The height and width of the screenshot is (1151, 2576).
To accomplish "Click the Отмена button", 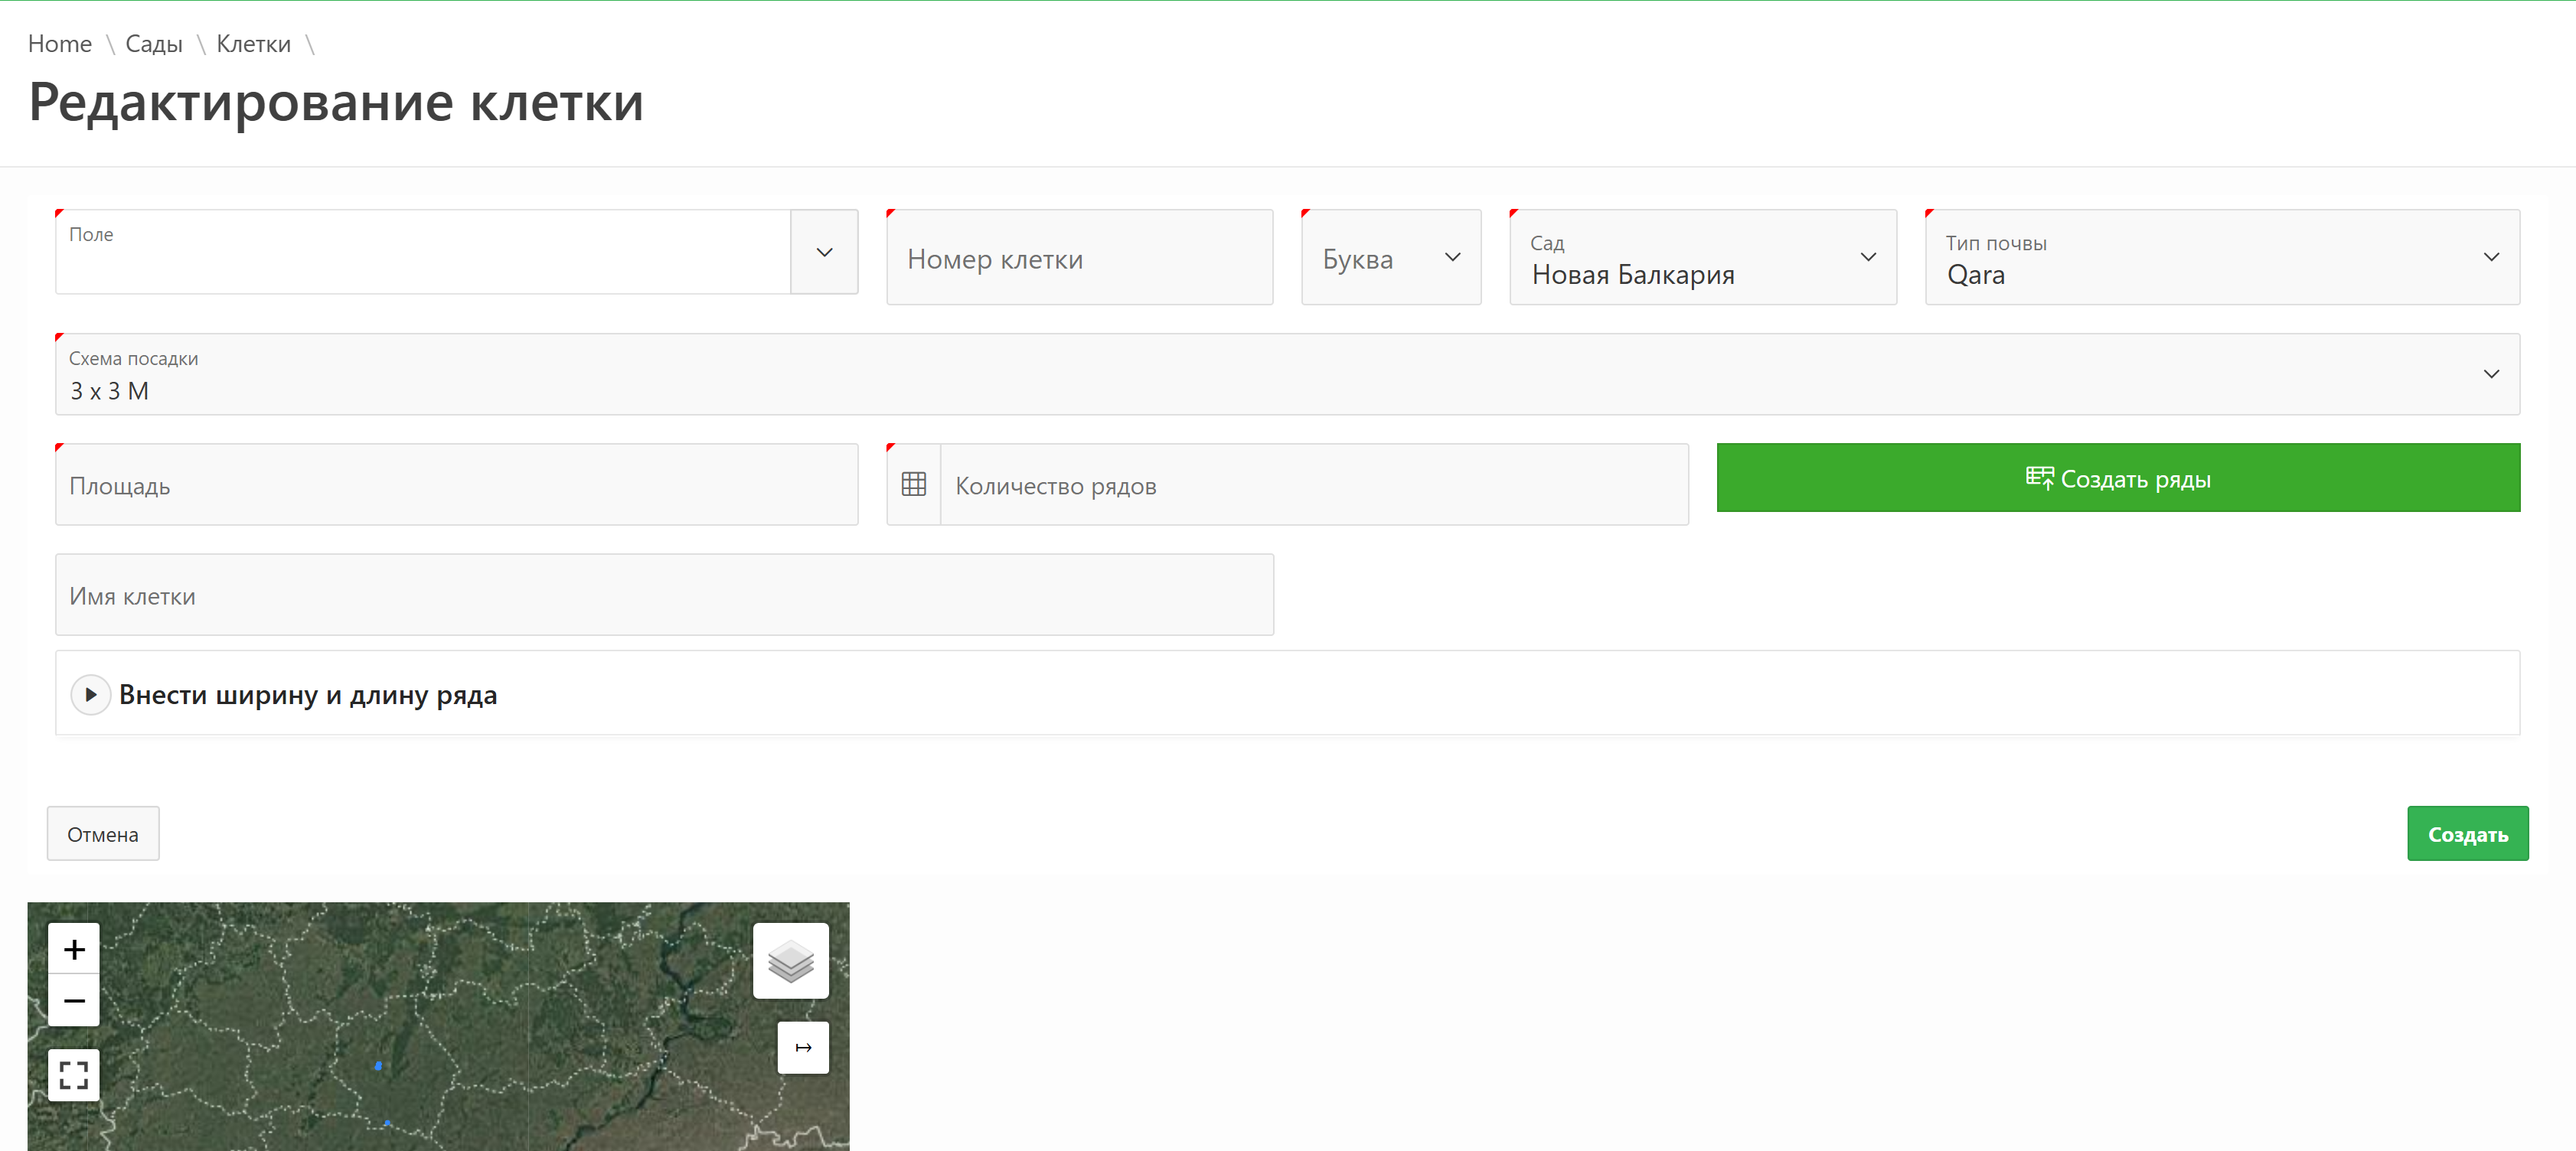I will pos(103,834).
